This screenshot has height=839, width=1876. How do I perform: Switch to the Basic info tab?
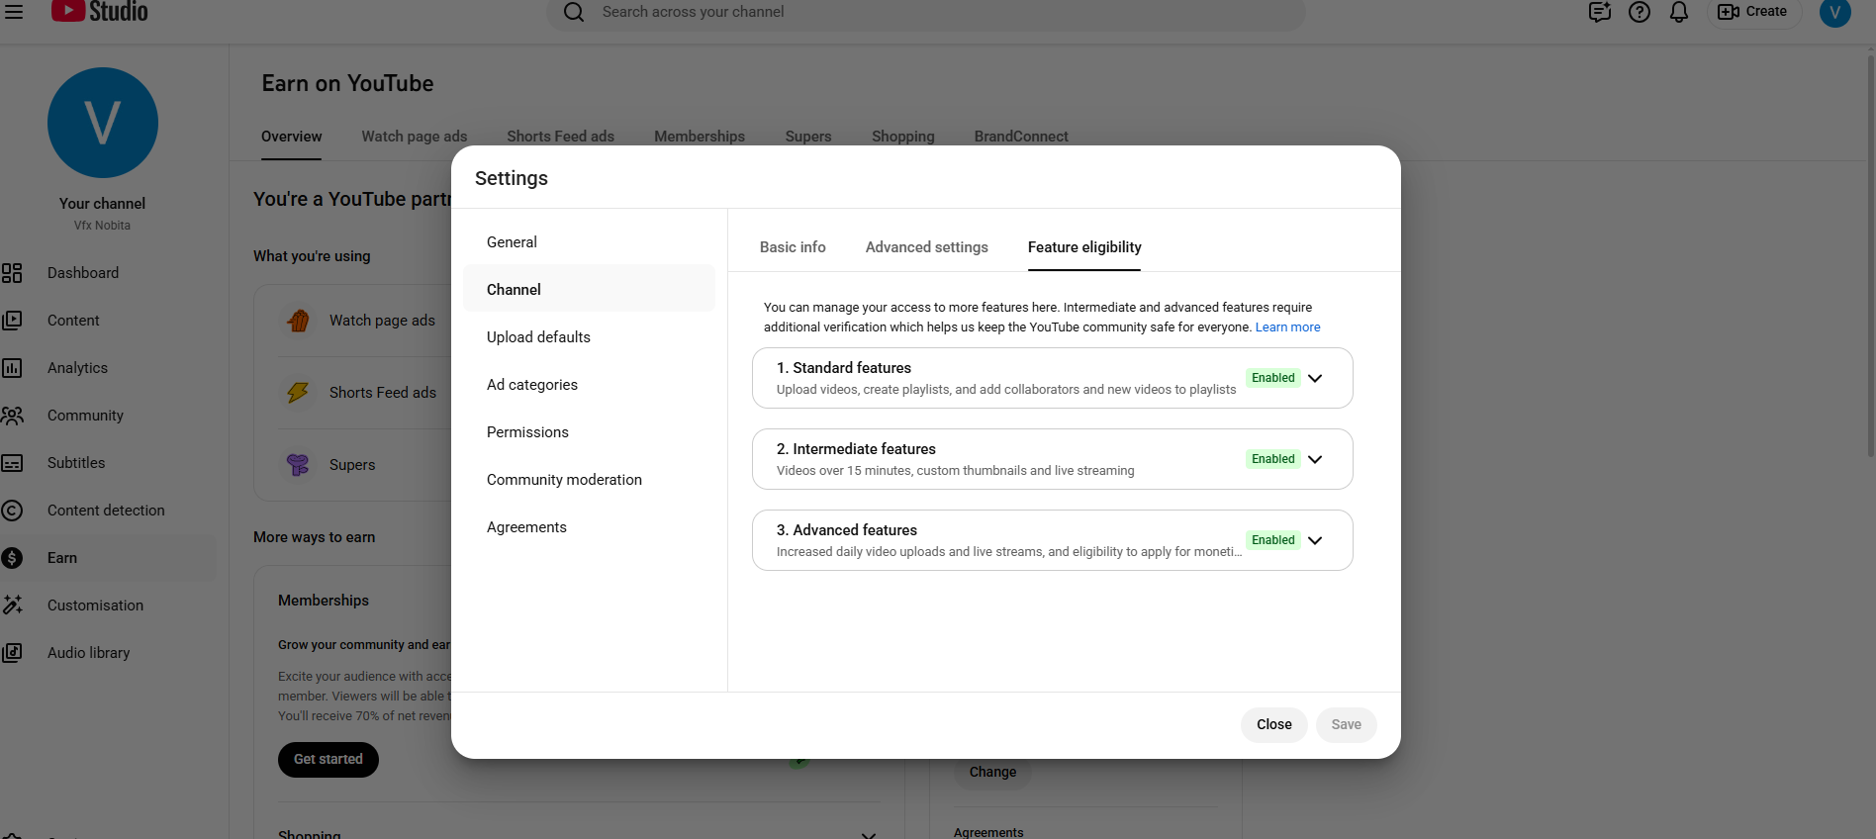click(x=793, y=247)
